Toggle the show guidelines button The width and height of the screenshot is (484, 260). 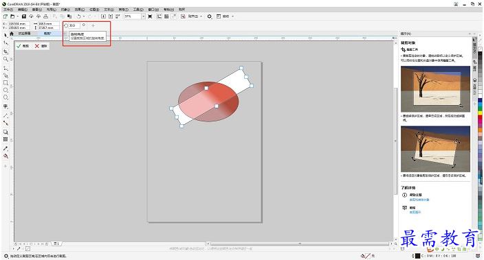[x=174, y=16]
